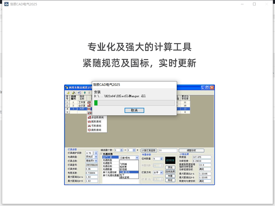Select the 光源型号 property row
275x206 pixels.
click(x=110, y=163)
